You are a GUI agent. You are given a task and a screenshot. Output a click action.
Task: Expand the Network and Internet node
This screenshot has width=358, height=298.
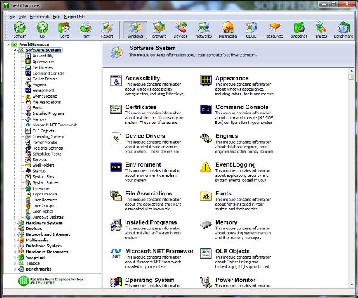pyautogui.click(x=15, y=234)
